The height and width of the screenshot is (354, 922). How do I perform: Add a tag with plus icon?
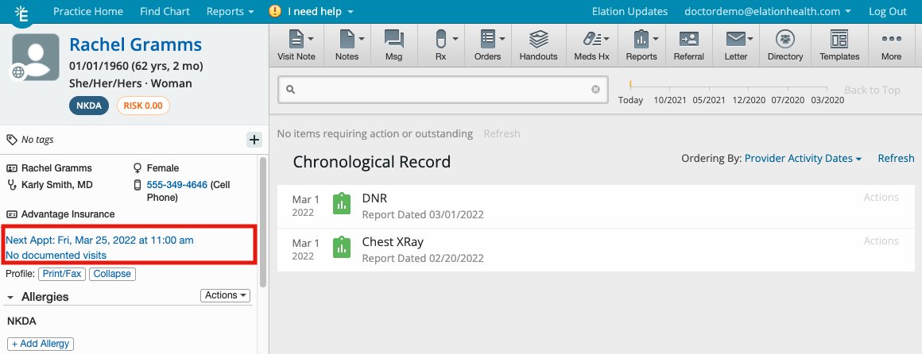254,140
